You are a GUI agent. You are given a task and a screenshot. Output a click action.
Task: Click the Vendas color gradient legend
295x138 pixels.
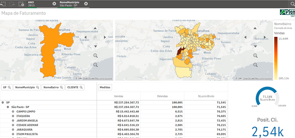point(276,58)
